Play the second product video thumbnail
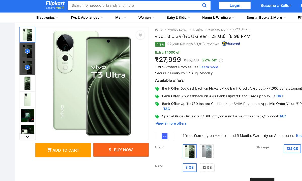302x181 pixels. coord(27,67)
